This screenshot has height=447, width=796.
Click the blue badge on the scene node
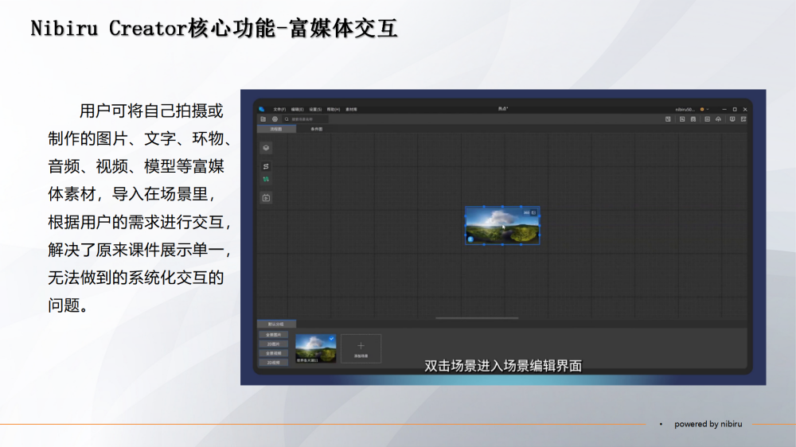point(470,239)
